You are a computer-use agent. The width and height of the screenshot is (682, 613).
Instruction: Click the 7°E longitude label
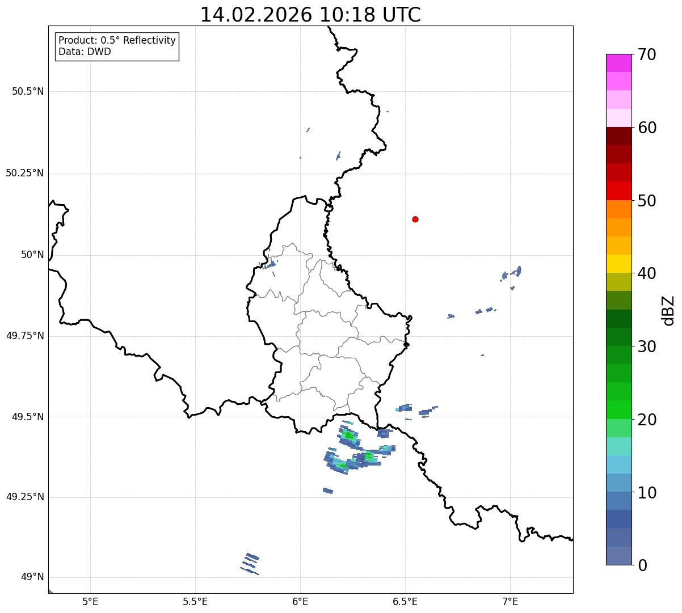(510, 601)
